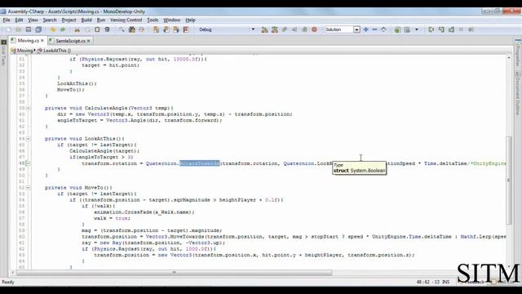
Task: Open the Properties side pad
Action: 518,52
